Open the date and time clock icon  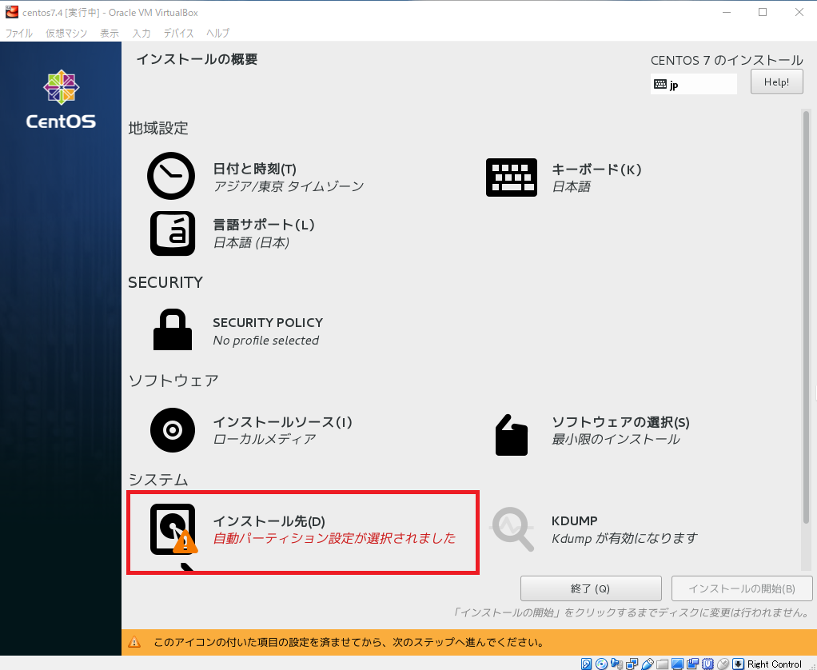[171, 176]
